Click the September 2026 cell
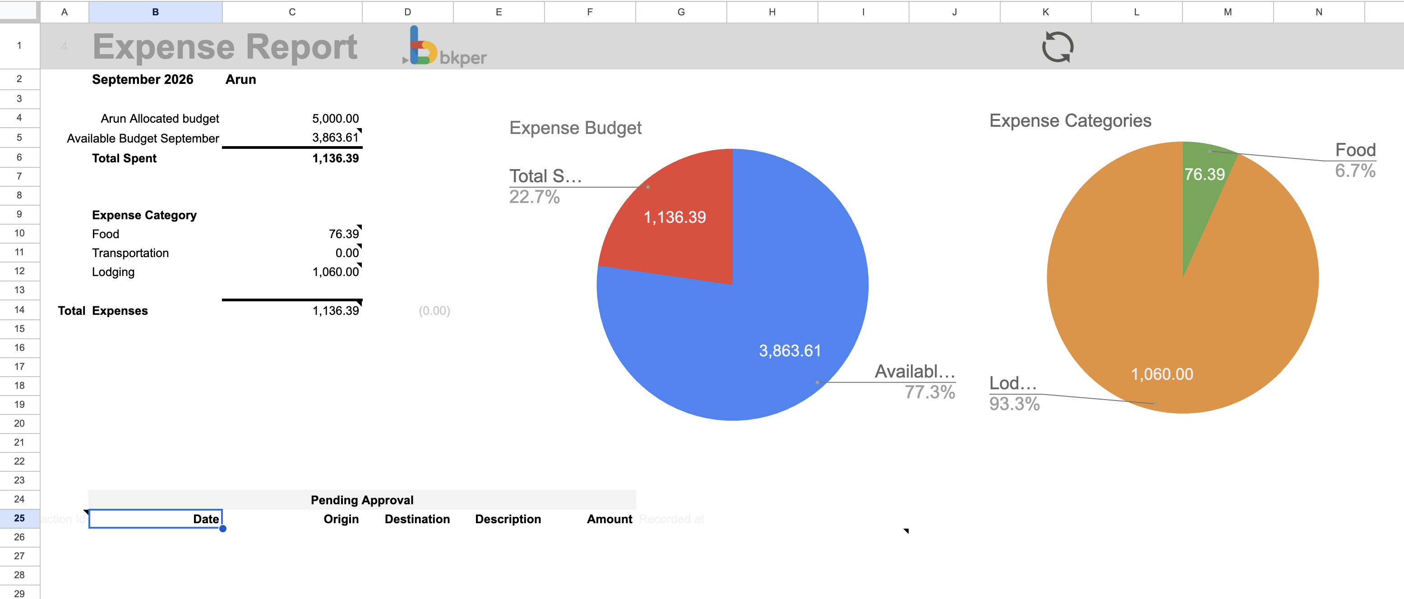This screenshot has height=599, width=1404. [x=142, y=79]
